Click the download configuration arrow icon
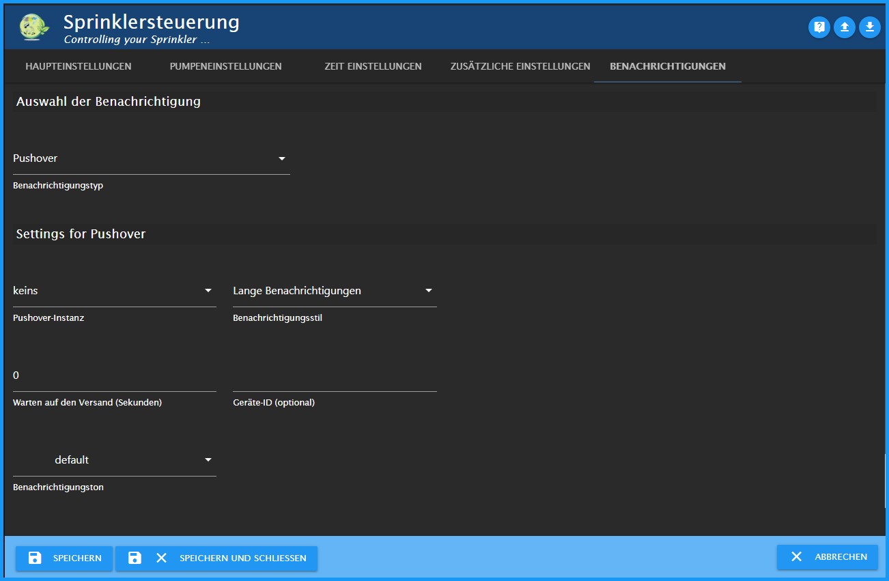The width and height of the screenshot is (889, 581). click(x=870, y=27)
